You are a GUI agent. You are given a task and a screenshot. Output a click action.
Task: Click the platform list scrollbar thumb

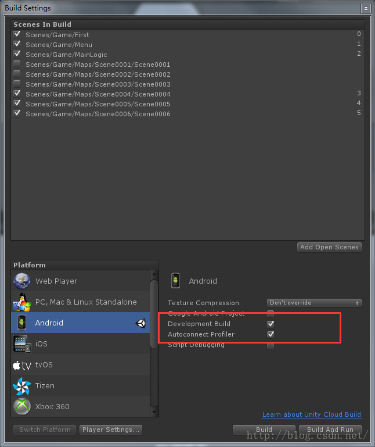click(x=154, y=314)
